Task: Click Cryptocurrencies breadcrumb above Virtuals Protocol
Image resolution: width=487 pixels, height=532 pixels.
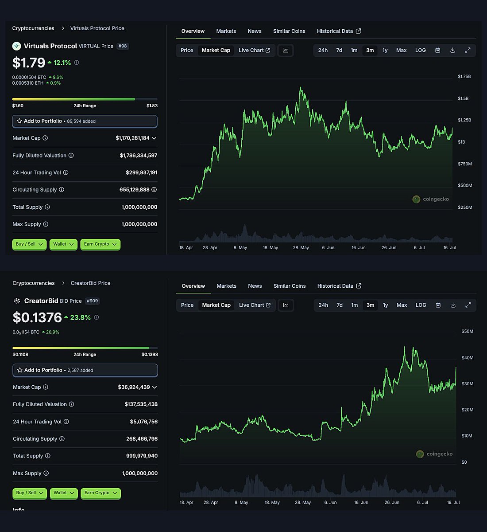Action: (x=33, y=28)
